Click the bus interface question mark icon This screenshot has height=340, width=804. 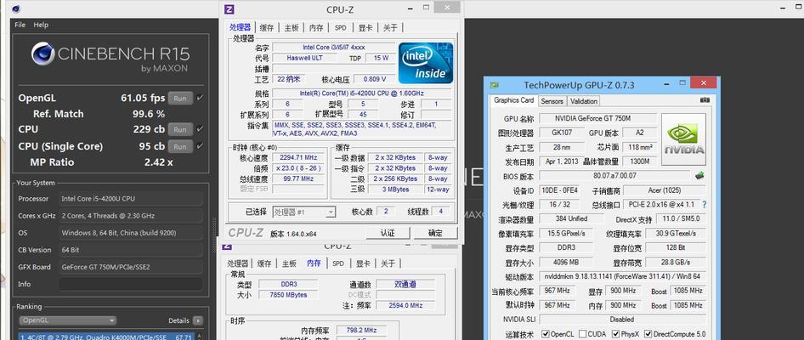coord(705,205)
